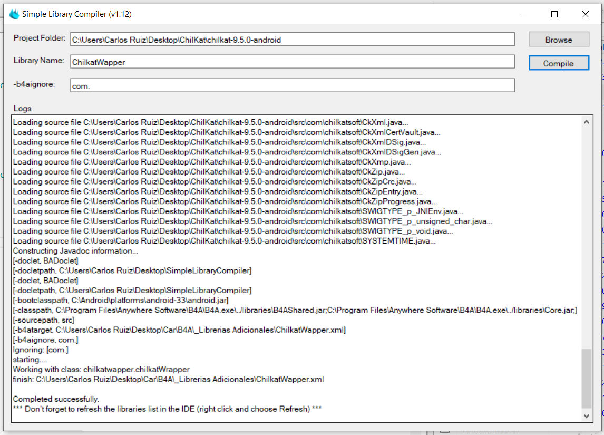This screenshot has width=604, height=435.
Task: Click the log line loading CkXmp.java
Action: tap(212, 162)
